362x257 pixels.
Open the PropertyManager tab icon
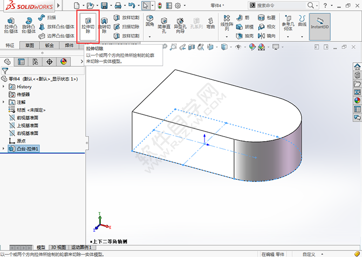click(x=21, y=62)
